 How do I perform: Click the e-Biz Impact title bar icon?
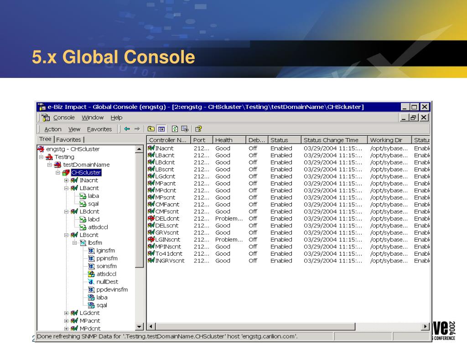(42, 107)
